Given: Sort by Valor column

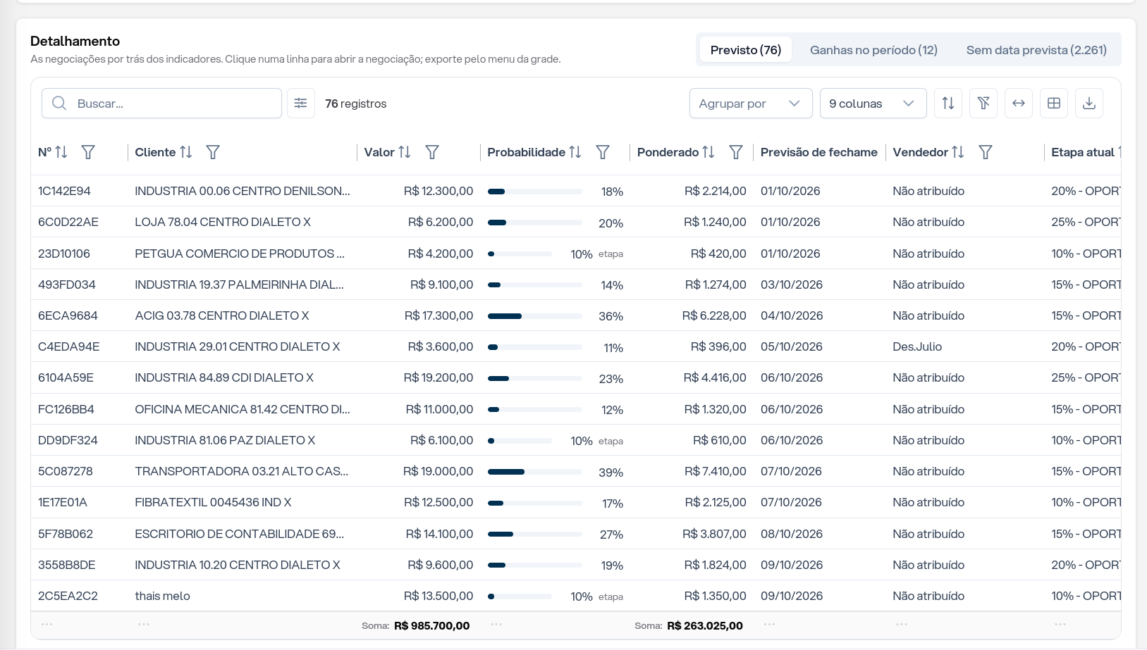Looking at the screenshot, I should click(405, 152).
